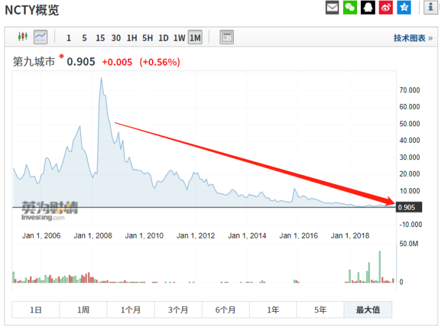The image size is (442, 331).
Task: Click the NCTY概览 heading
Action: pos(32,10)
